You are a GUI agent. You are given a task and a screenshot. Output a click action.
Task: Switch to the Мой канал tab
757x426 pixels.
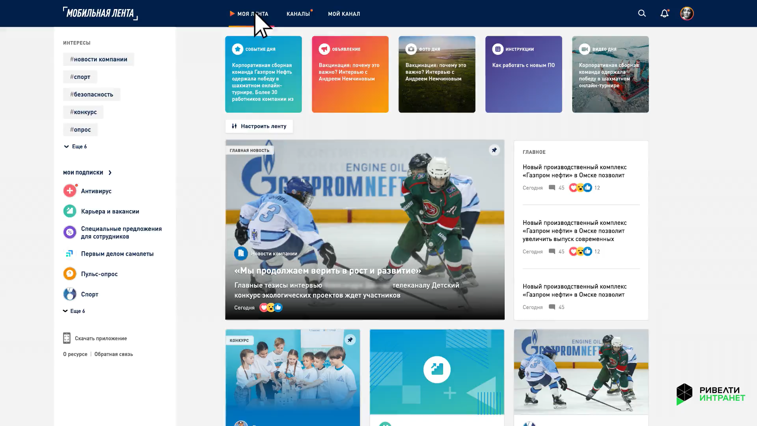point(344,14)
